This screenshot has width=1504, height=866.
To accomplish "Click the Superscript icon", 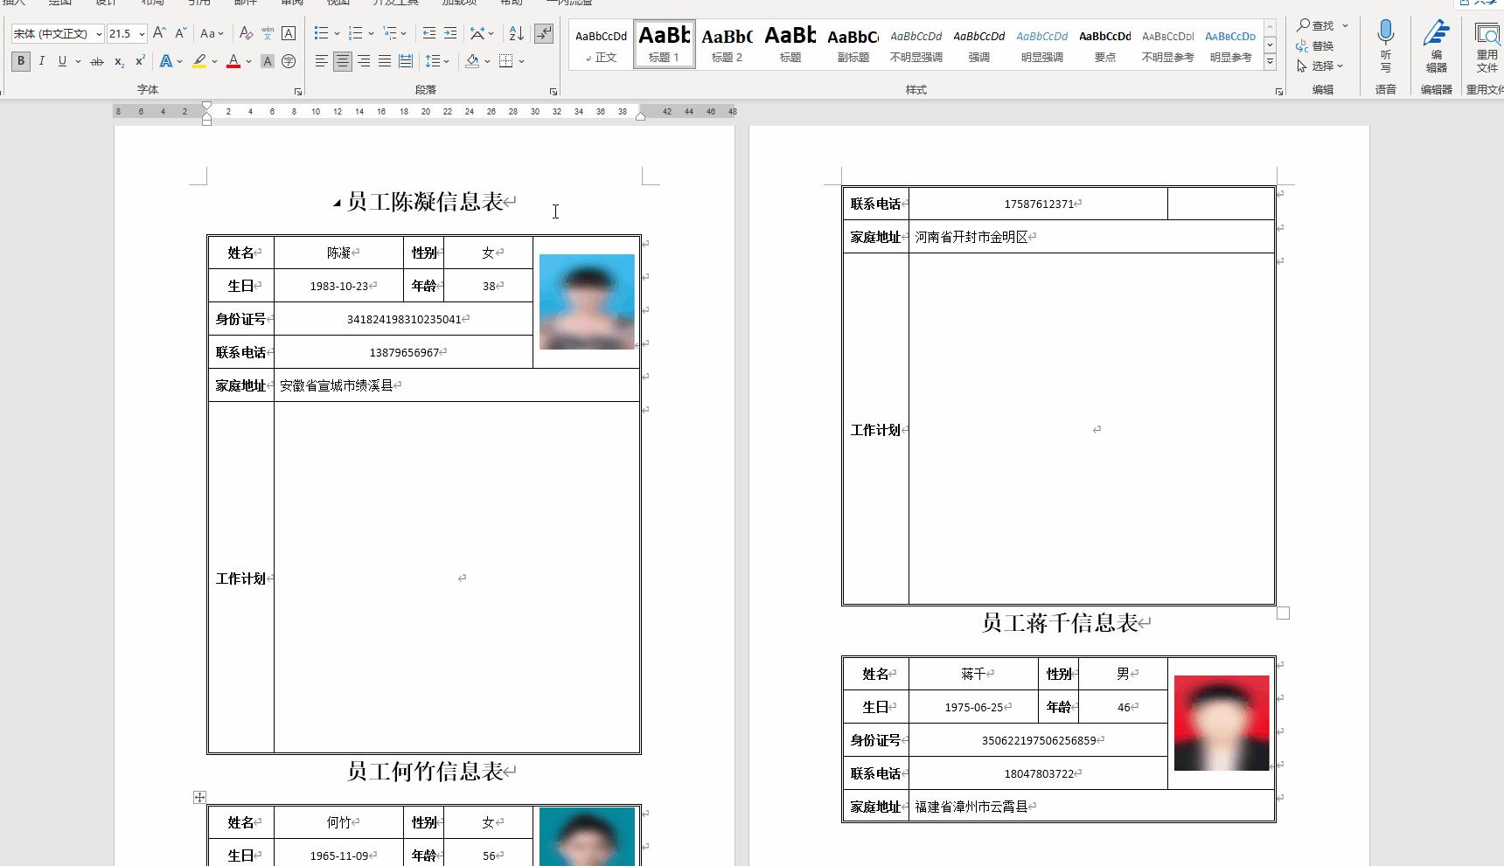I will 138,61.
